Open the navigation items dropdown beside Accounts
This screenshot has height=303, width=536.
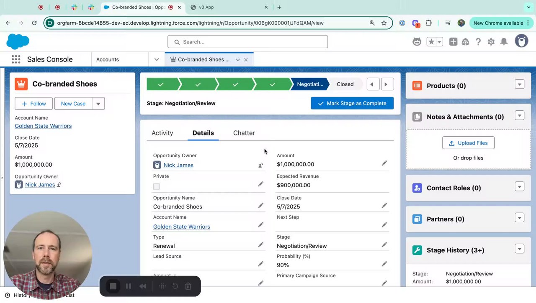[x=157, y=59]
